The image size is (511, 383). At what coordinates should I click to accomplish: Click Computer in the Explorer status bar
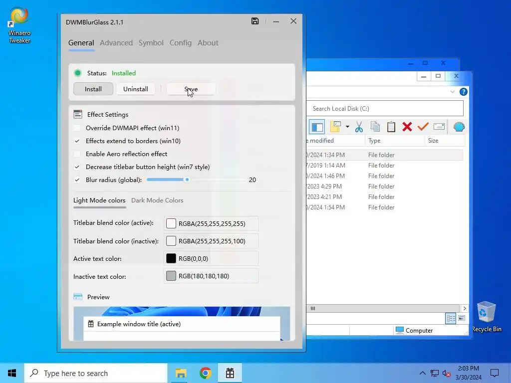point(414,330)
